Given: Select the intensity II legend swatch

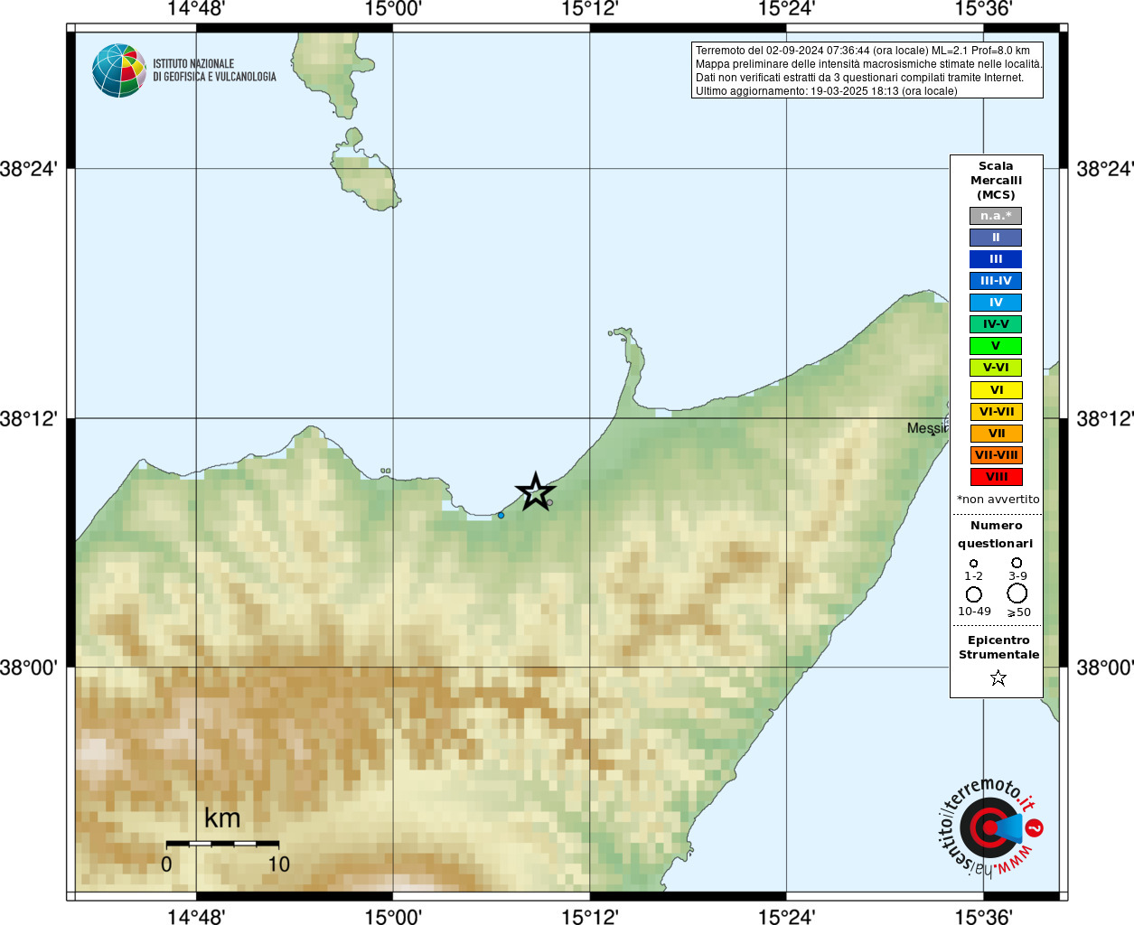Looking at the screenshot, I should pos(996,238).
